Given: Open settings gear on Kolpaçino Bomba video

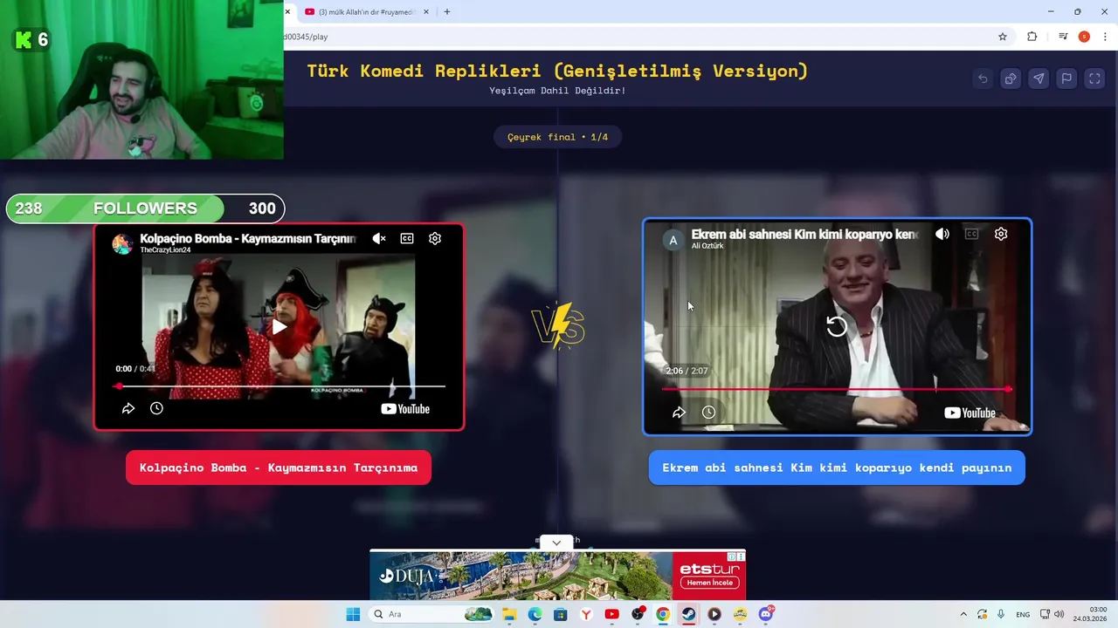Looking at the screenshot, I should (435, 238).
